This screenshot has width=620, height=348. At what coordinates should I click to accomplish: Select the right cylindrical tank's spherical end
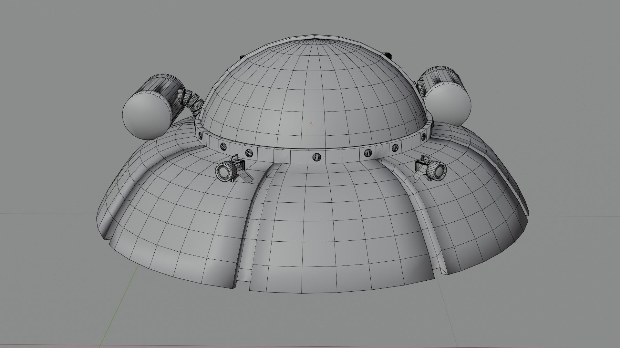pyautogui.click(x=447, y=104)
